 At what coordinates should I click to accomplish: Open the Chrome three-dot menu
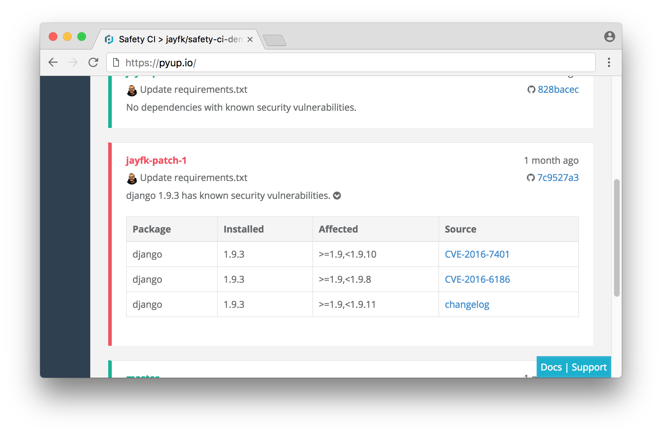click(x=609, y=62)
